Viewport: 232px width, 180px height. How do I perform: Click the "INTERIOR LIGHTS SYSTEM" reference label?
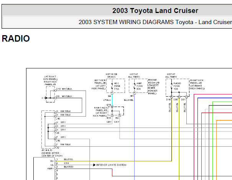coord(111,165)
